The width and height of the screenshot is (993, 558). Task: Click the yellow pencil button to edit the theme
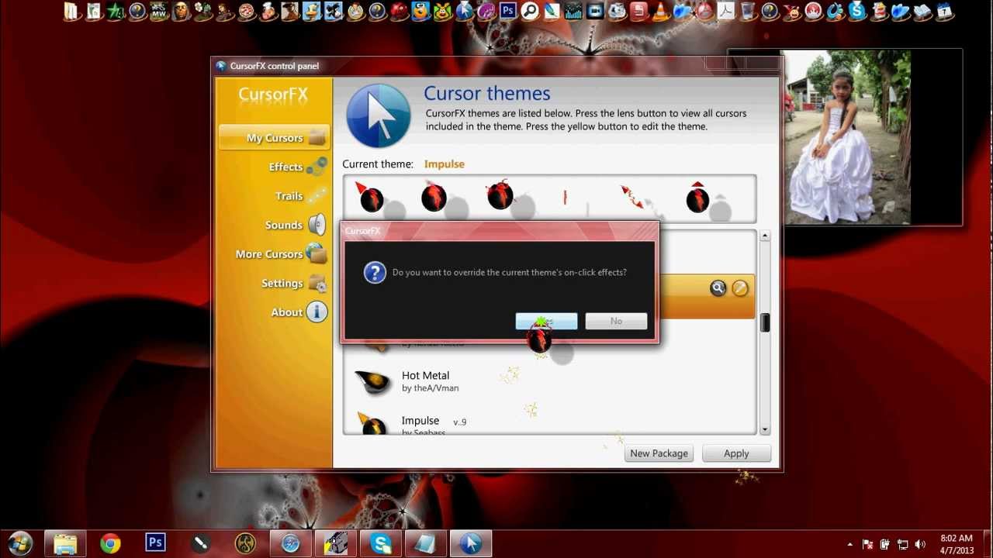[x=740, y=288]
